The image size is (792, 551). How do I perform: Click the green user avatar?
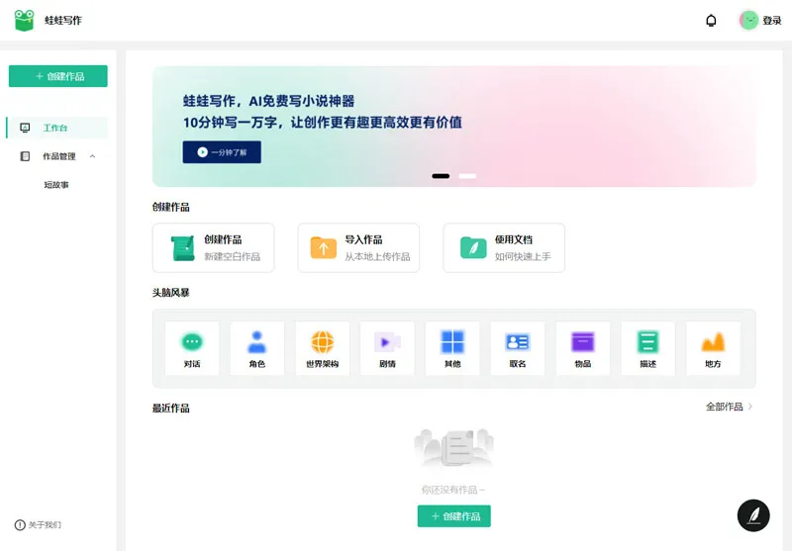pyautogui.click(x=748, y=20)
